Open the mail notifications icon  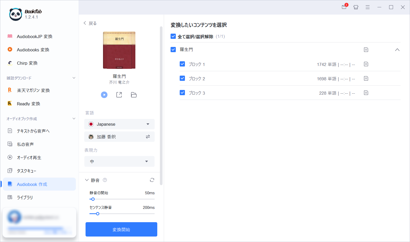click(344, 7)
